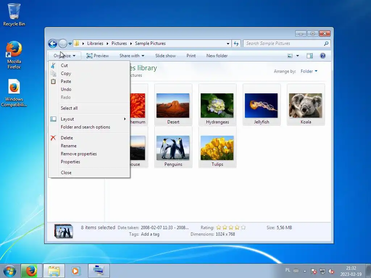Set rating to three stars
This screenshot has width=371, height=278.
point(231,228)
